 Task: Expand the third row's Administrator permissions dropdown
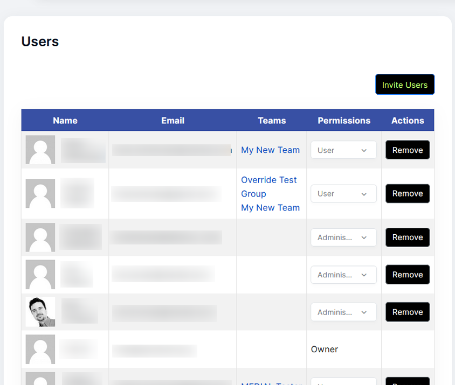coord(343,237)
